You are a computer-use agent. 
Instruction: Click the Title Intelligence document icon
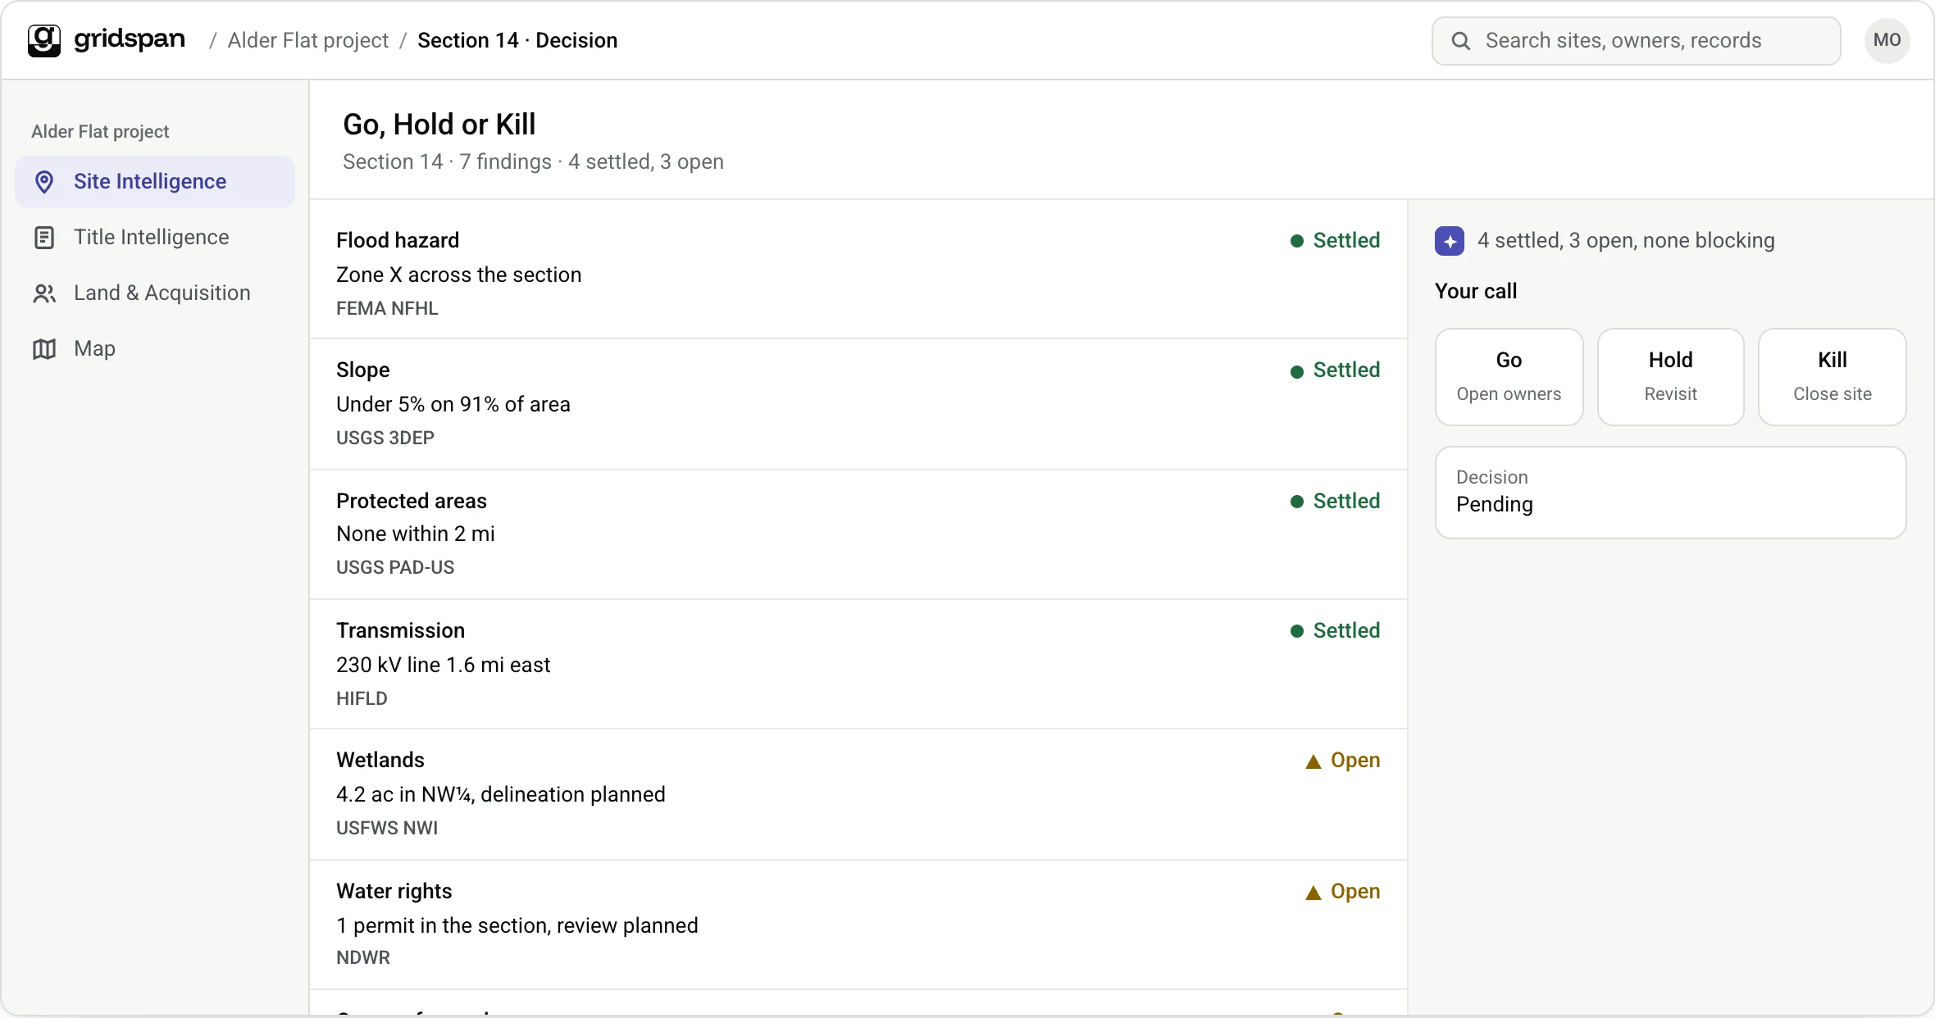tap(44, 238)
